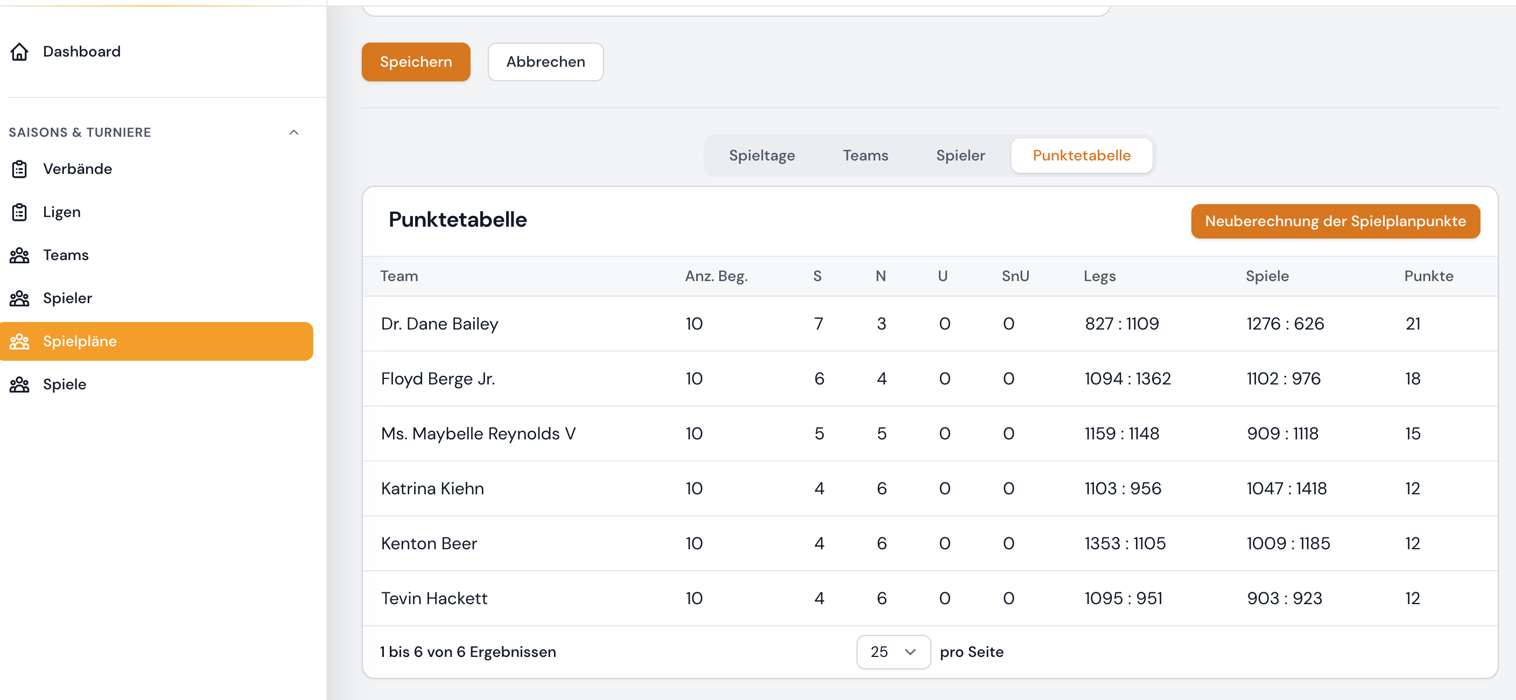Click the Spiele icon in sidebar
Image resolution: width=1516 pixels, height=700 pixels.
[x=20, y=384]
